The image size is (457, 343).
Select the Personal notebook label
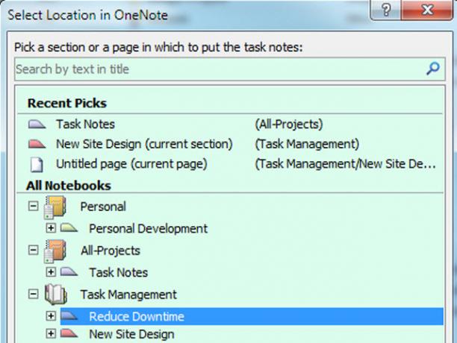click(x=103, y=207)
